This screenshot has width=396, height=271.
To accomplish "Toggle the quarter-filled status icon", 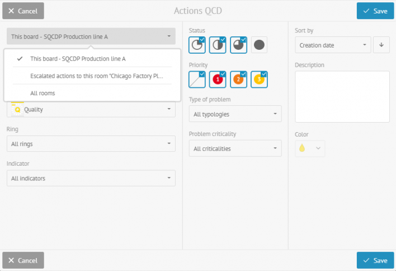I will tap(197, 45).
